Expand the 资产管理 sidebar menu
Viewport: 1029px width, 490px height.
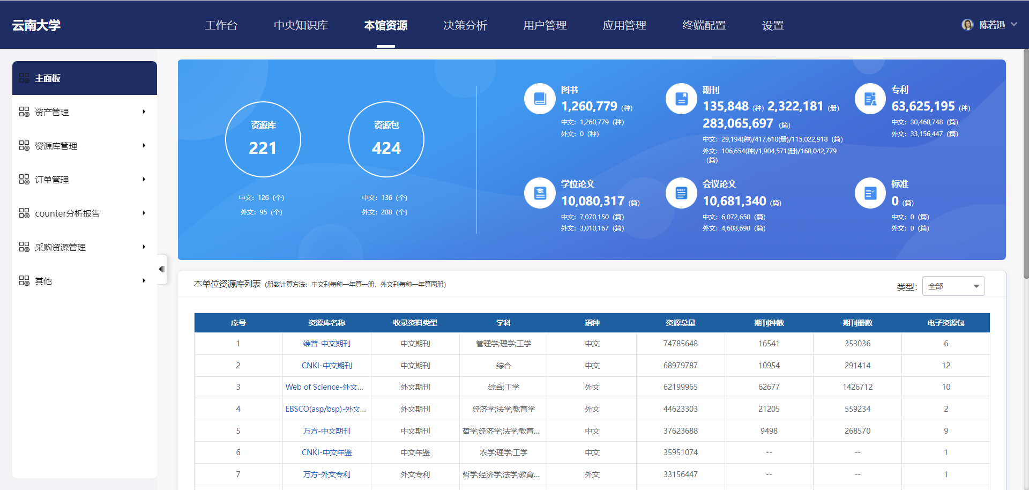(84, 112)
